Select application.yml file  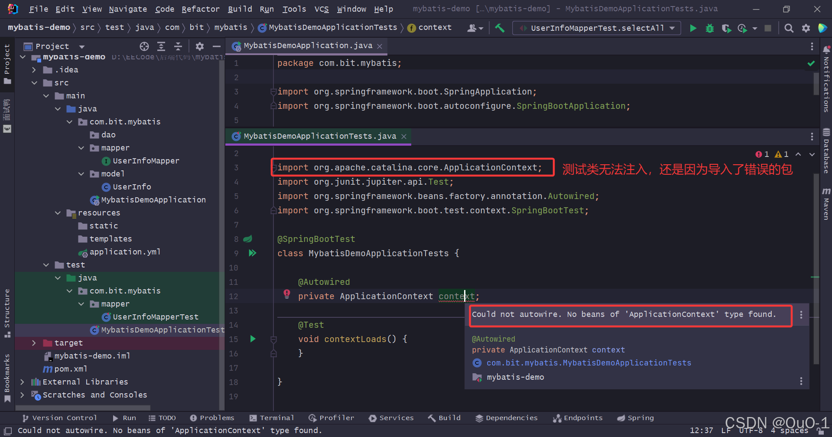[125, 252]
